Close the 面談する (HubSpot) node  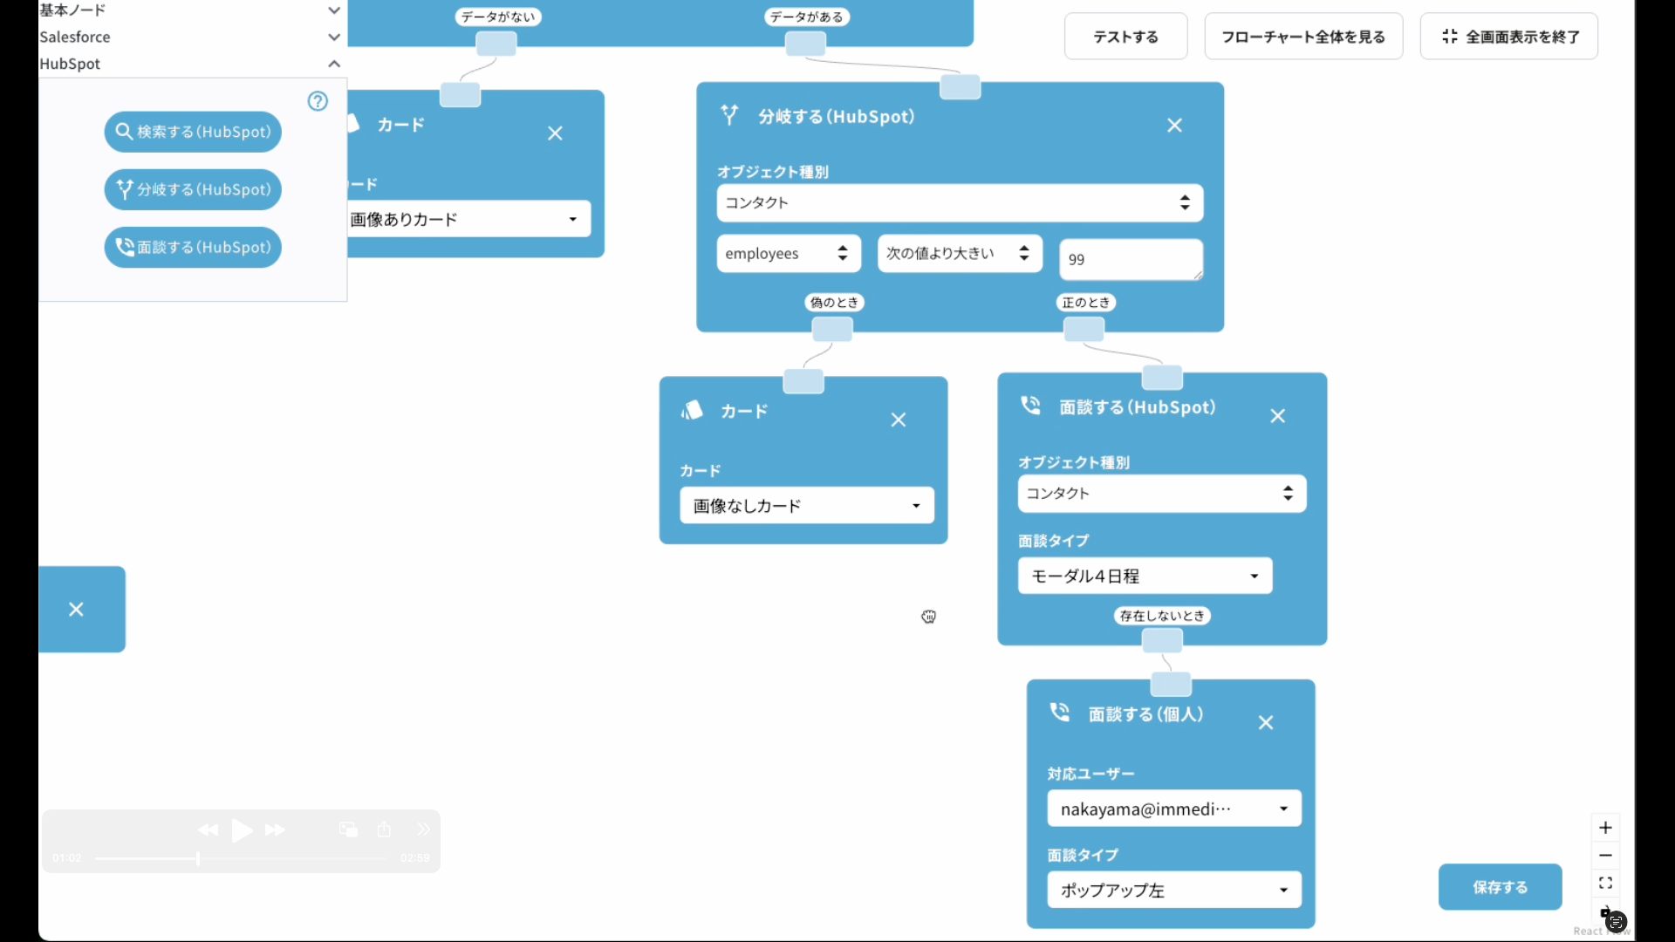click(1277, 416)
